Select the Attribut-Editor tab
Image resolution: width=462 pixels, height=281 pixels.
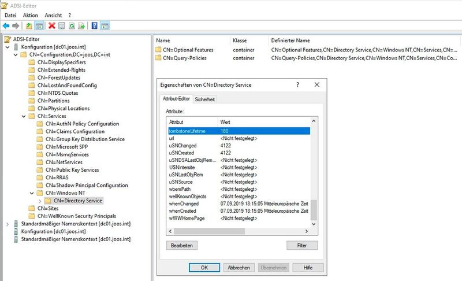coord(176,99)
